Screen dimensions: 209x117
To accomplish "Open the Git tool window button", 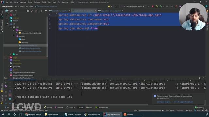I will click(7, 107).
